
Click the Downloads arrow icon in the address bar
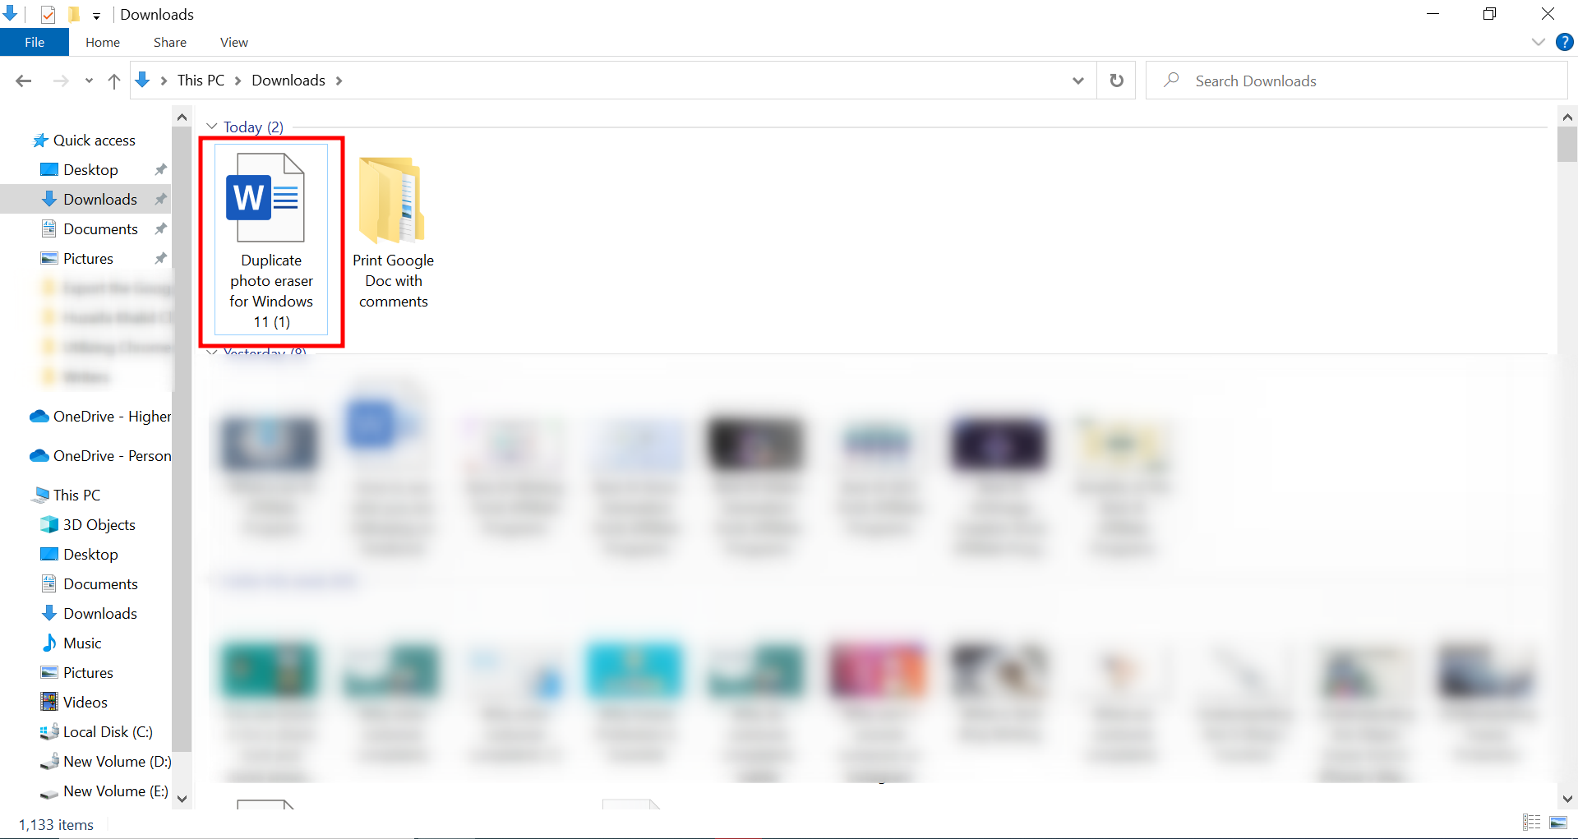(143, 80)
